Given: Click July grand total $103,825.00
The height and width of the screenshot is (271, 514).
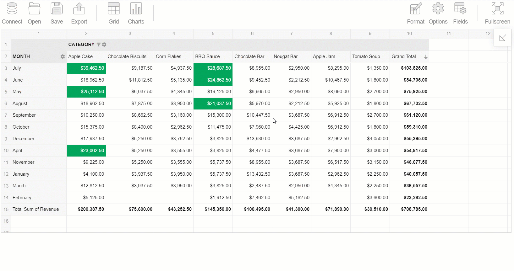Looking at the screenshot, I should pos(409,68).
